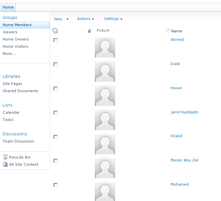
Task: Check the checkbox for Ahmed
Action: pyautogui.click(x=56, y=40)
